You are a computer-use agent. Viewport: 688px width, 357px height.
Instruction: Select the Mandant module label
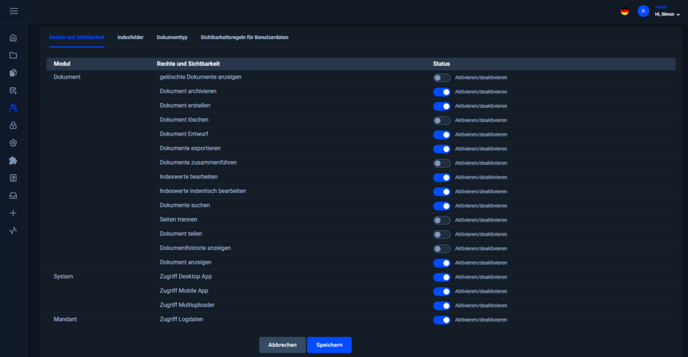tap(65, 319)
